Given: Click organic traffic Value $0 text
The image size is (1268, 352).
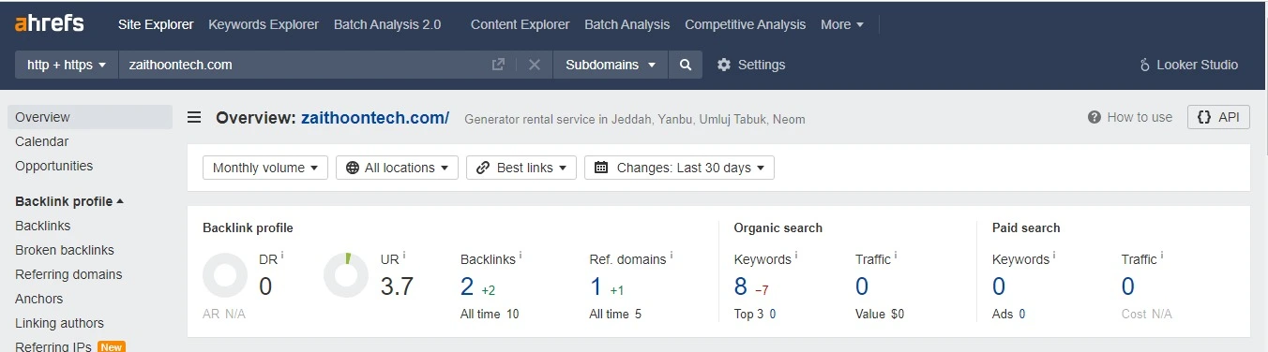Looking at the screenshot, I should [880, 315].
